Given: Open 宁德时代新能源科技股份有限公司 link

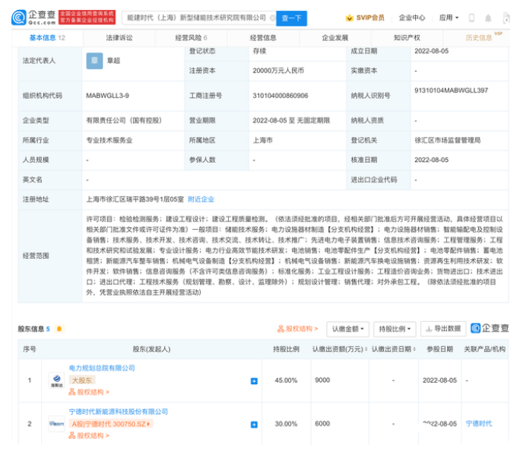Looking at the screenshot, I should [119, 412].
